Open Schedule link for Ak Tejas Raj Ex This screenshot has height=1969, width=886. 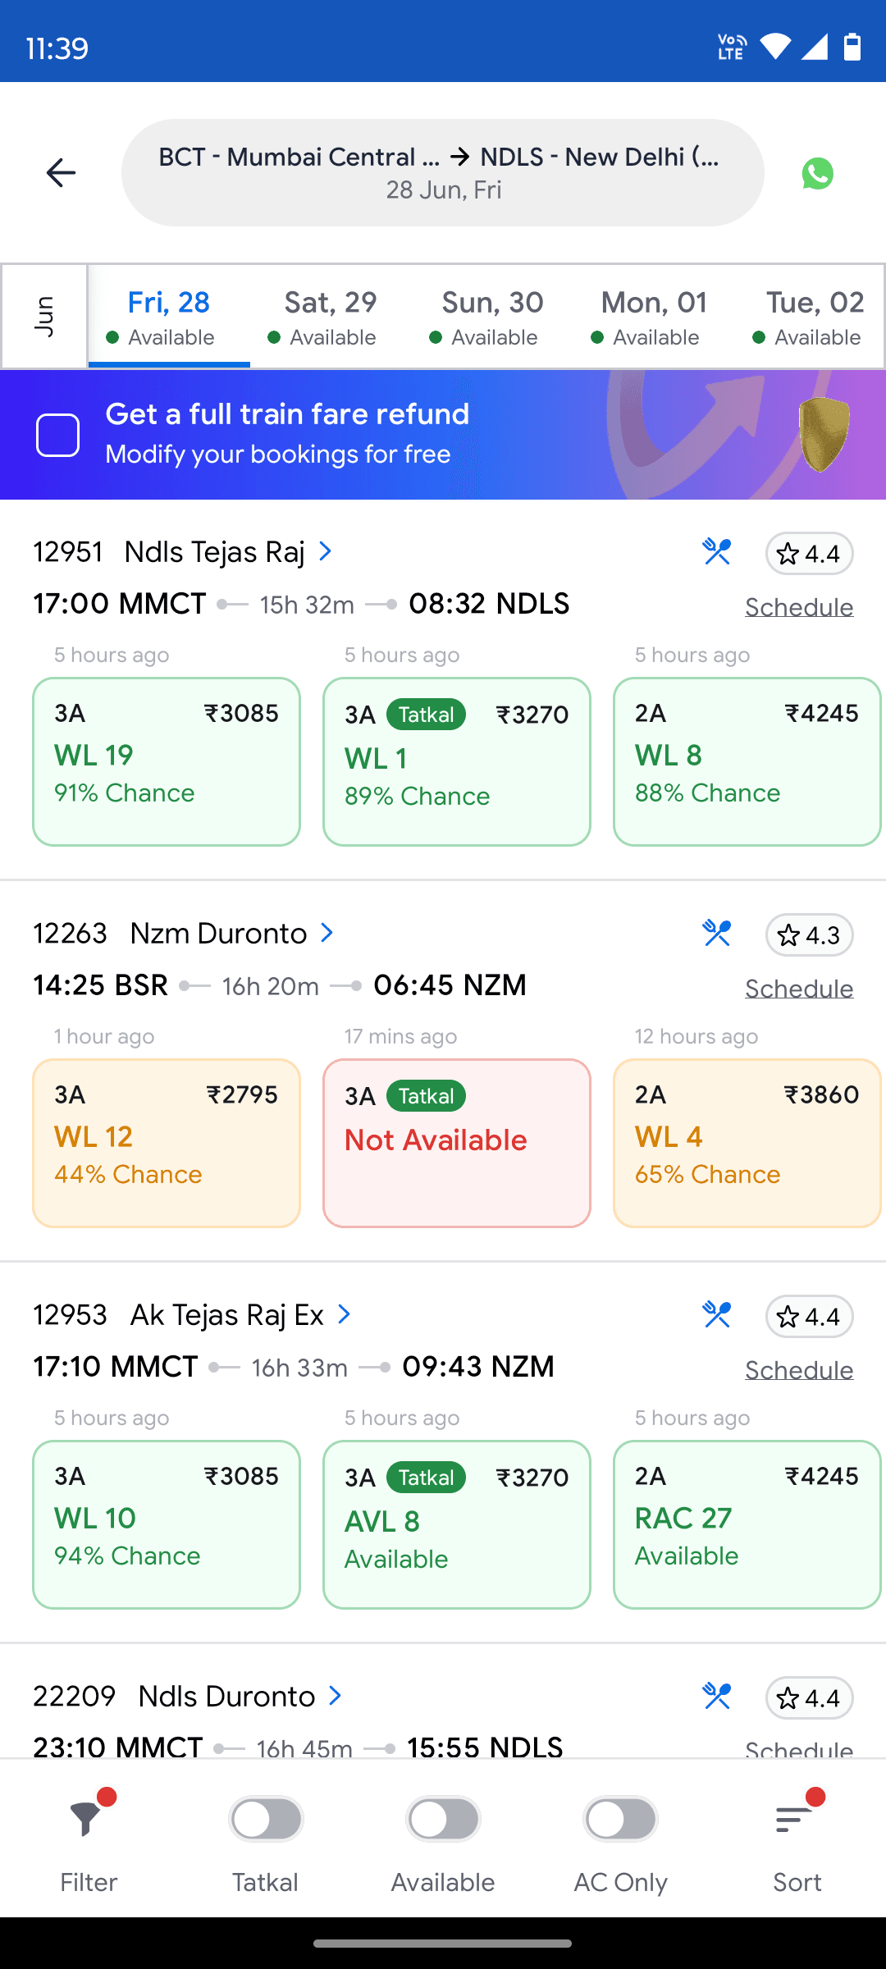pos(799,1370)
